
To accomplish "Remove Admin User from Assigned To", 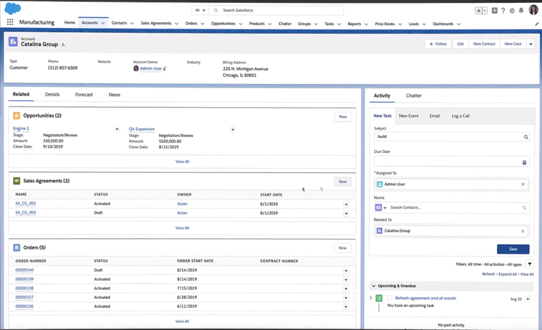I will (523, 184).
